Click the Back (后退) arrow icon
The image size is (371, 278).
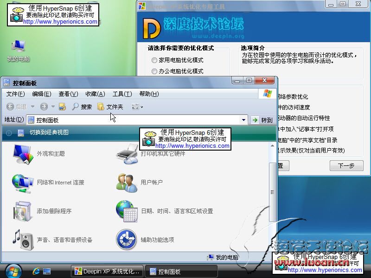10,107
